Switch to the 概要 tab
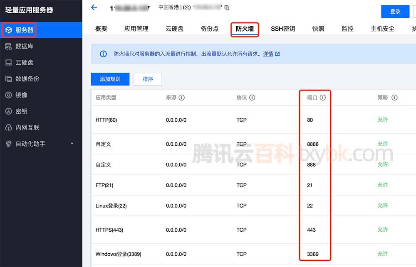 point(101,29)
